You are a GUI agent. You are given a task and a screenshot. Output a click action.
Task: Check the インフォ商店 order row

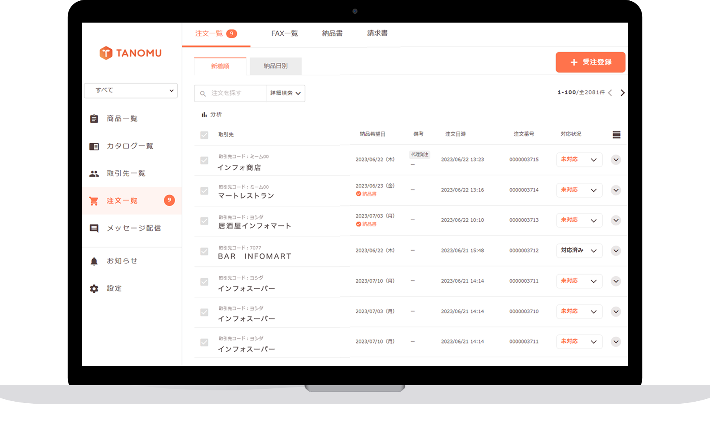click(204, 161)
